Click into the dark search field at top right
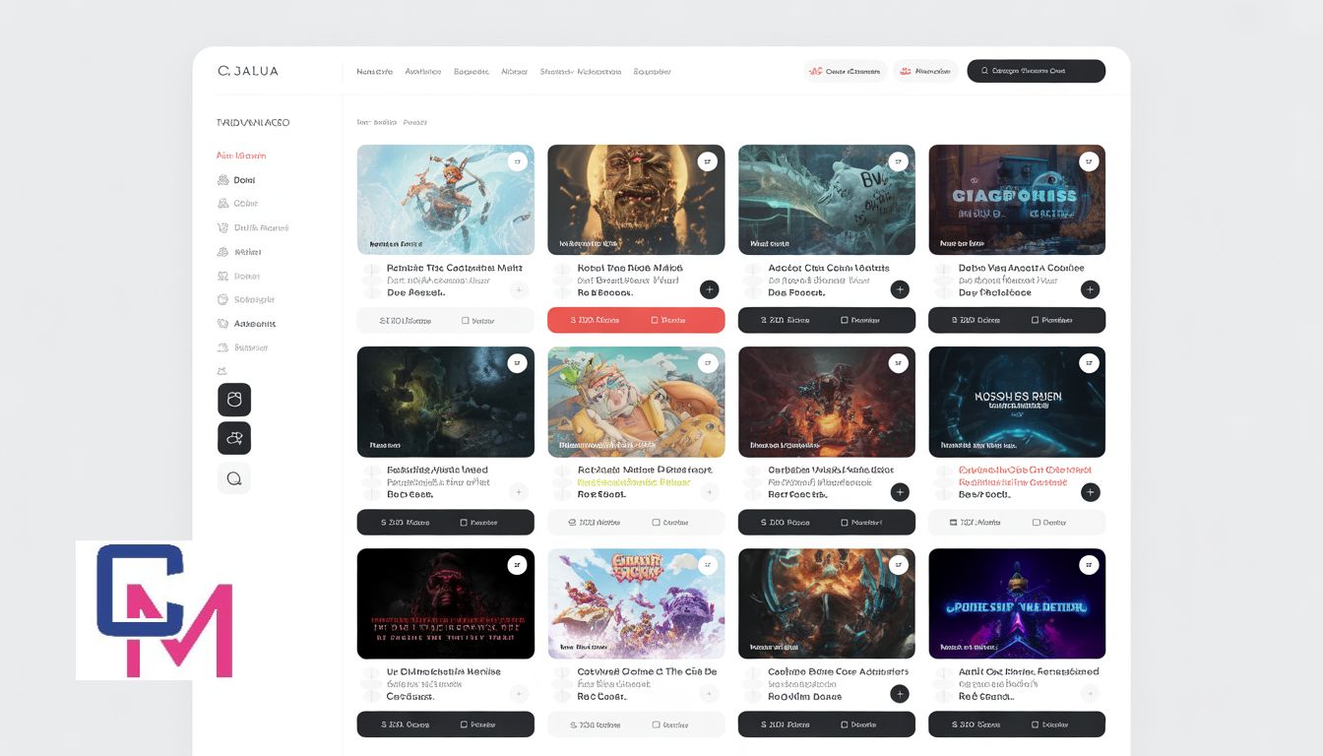This screenshot has width=1323, height=756. pyautogui.click(x=1043, y=71)
